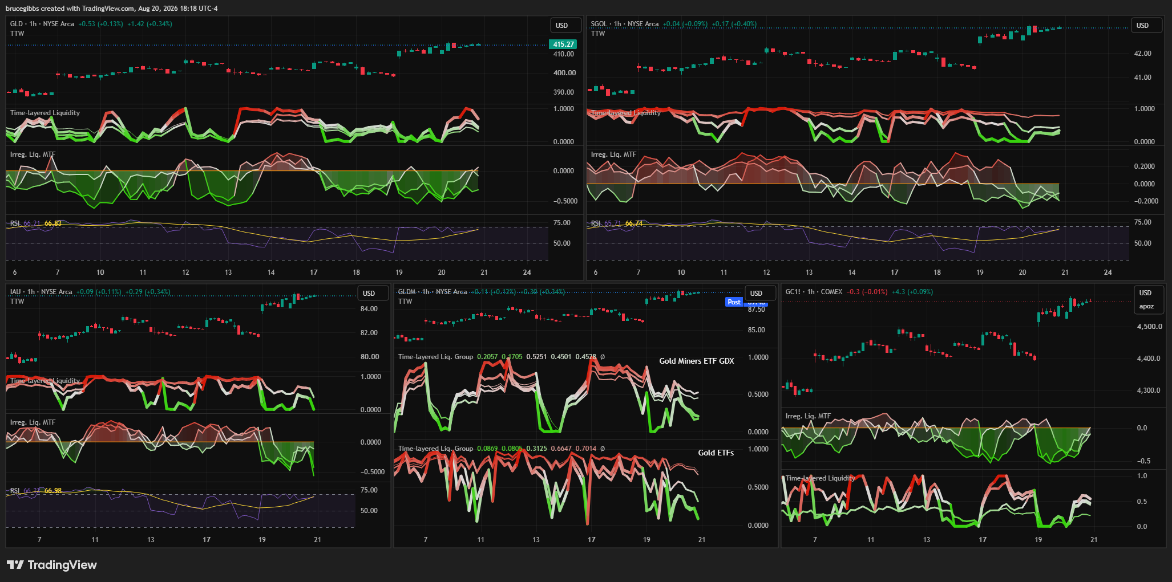Select Time-layered Liq. Group legend beside 0.2057
Viewport: 1172px width, 582px height.
pos(435,357)
